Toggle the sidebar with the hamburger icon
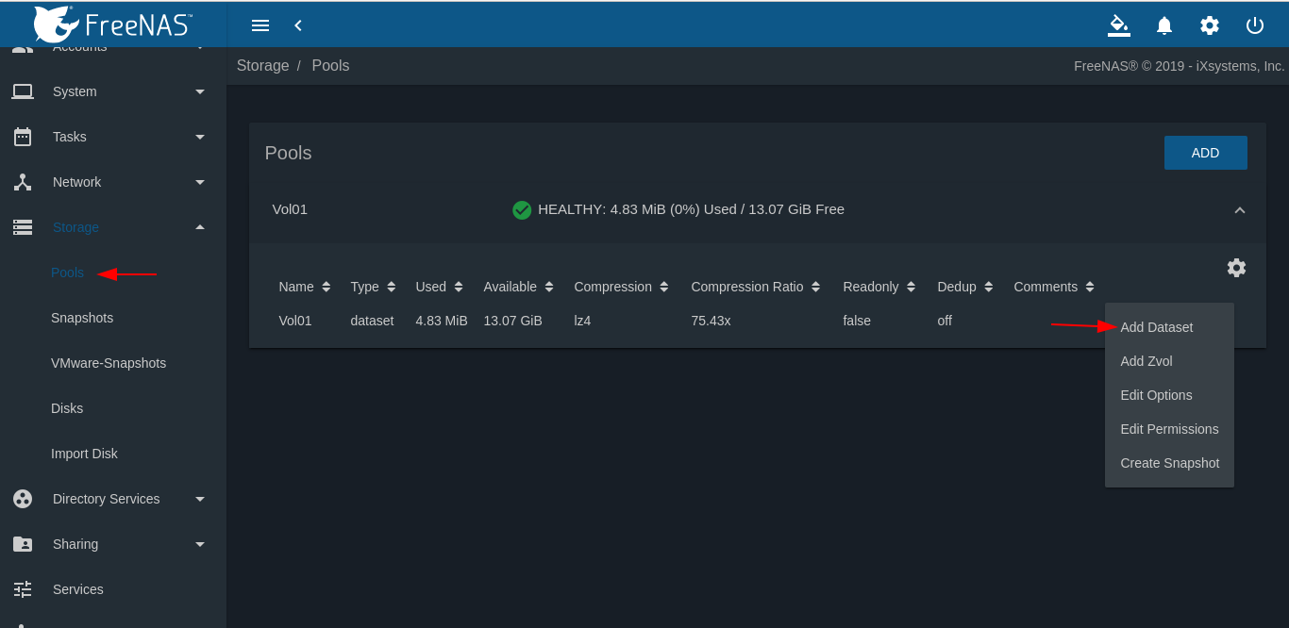 [260, 25]
